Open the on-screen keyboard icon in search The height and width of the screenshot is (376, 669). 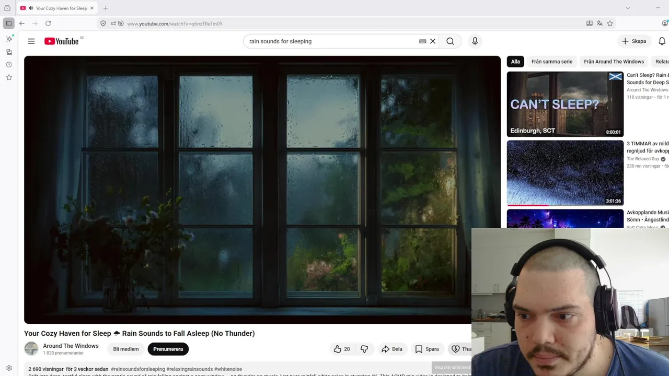point(423,41)
